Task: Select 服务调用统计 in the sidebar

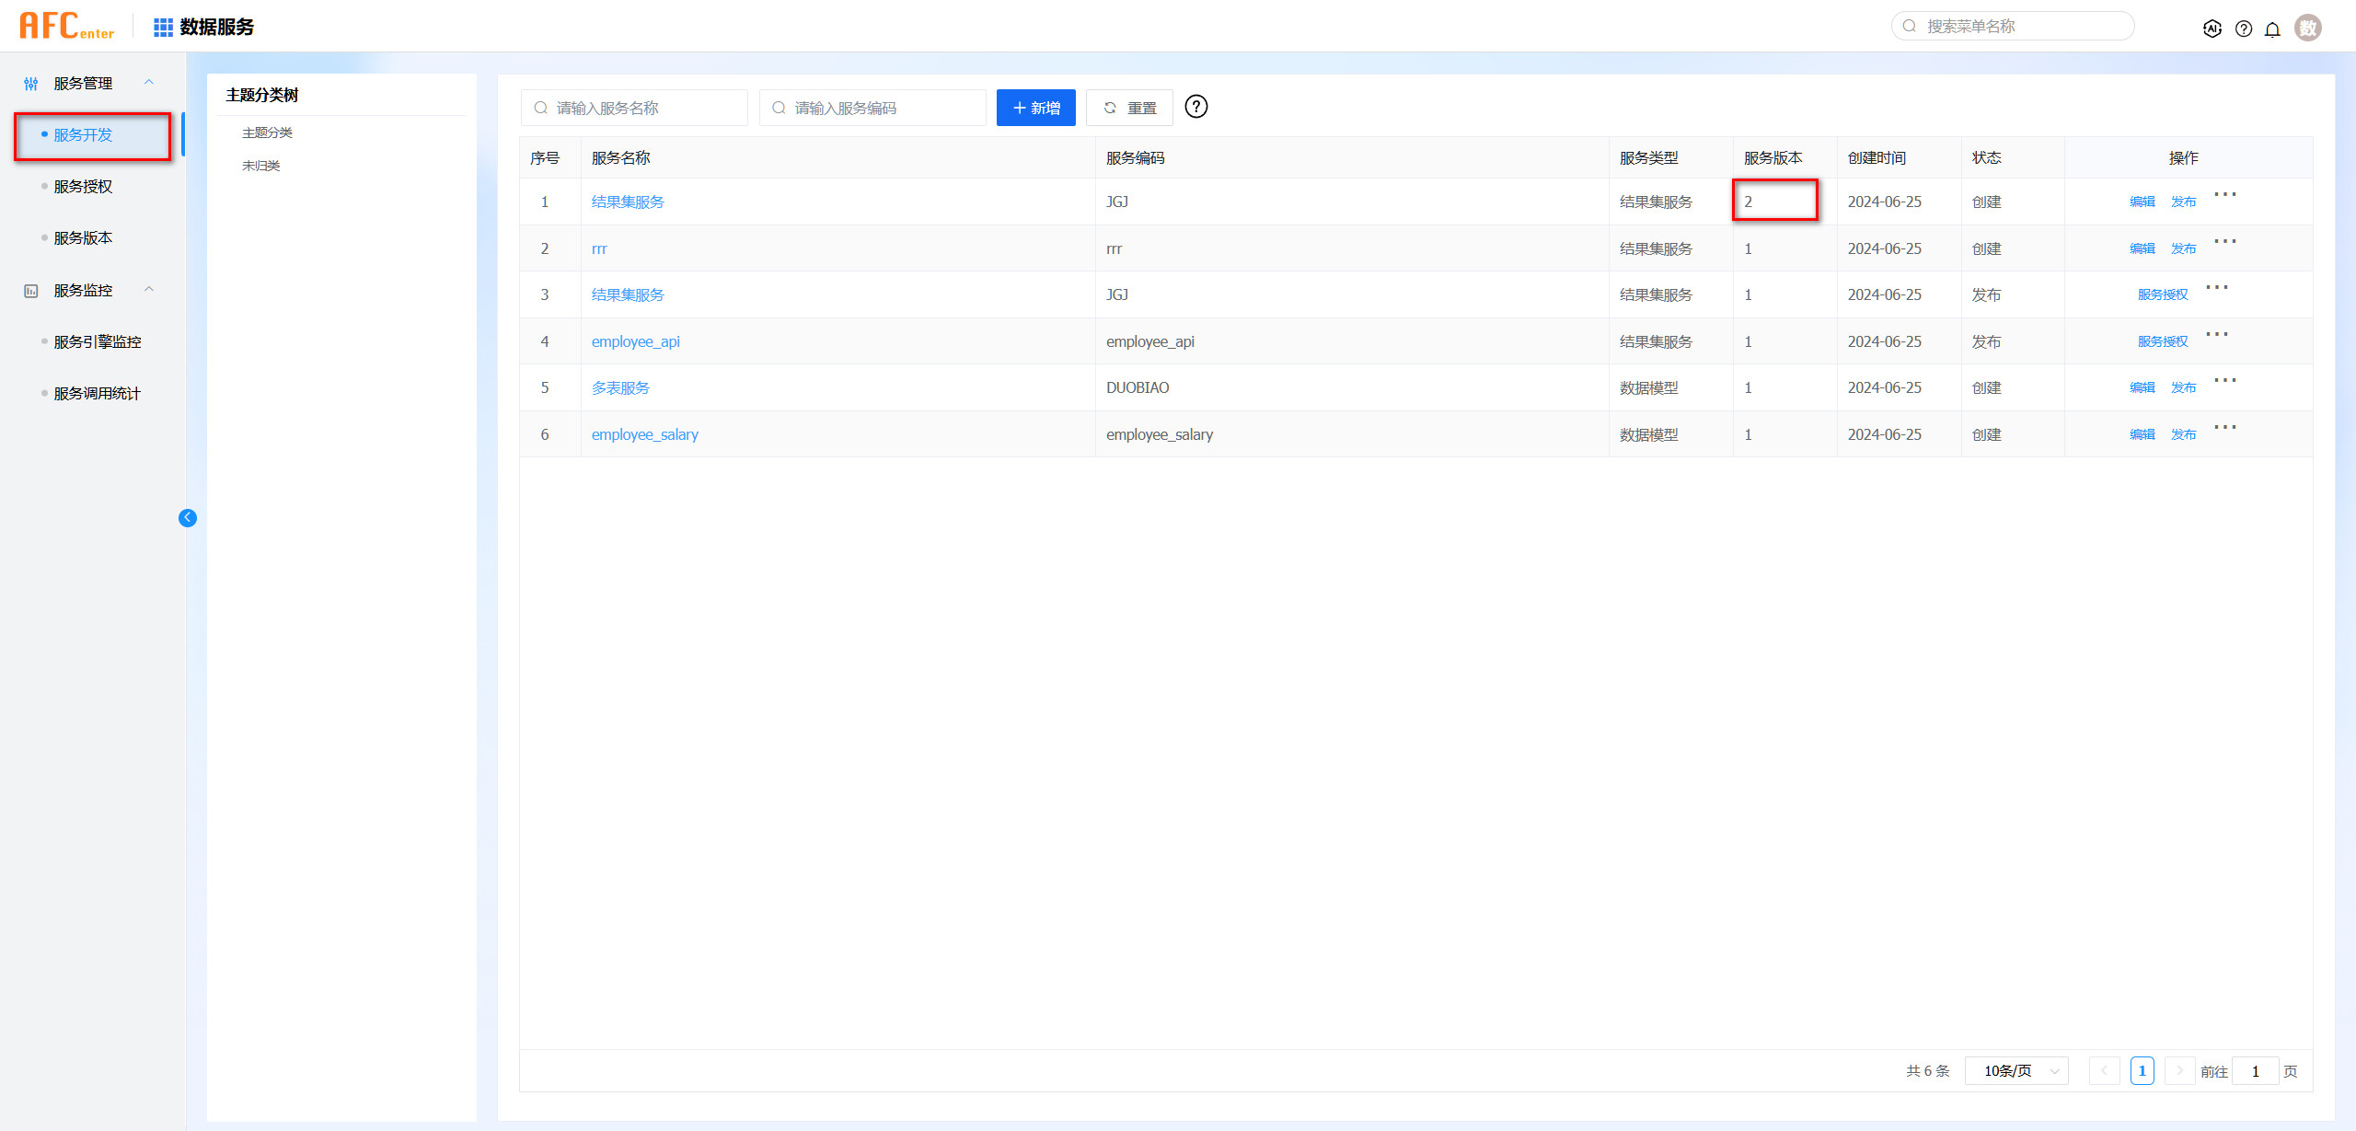Action: click(x=97, y=394)
